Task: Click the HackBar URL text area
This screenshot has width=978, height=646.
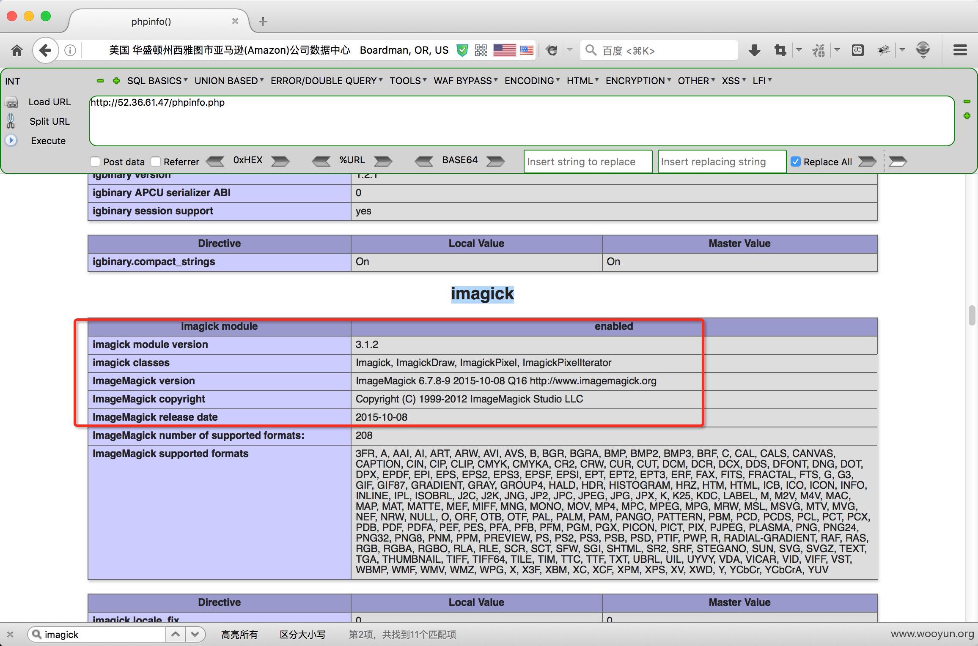Action: 522,121
